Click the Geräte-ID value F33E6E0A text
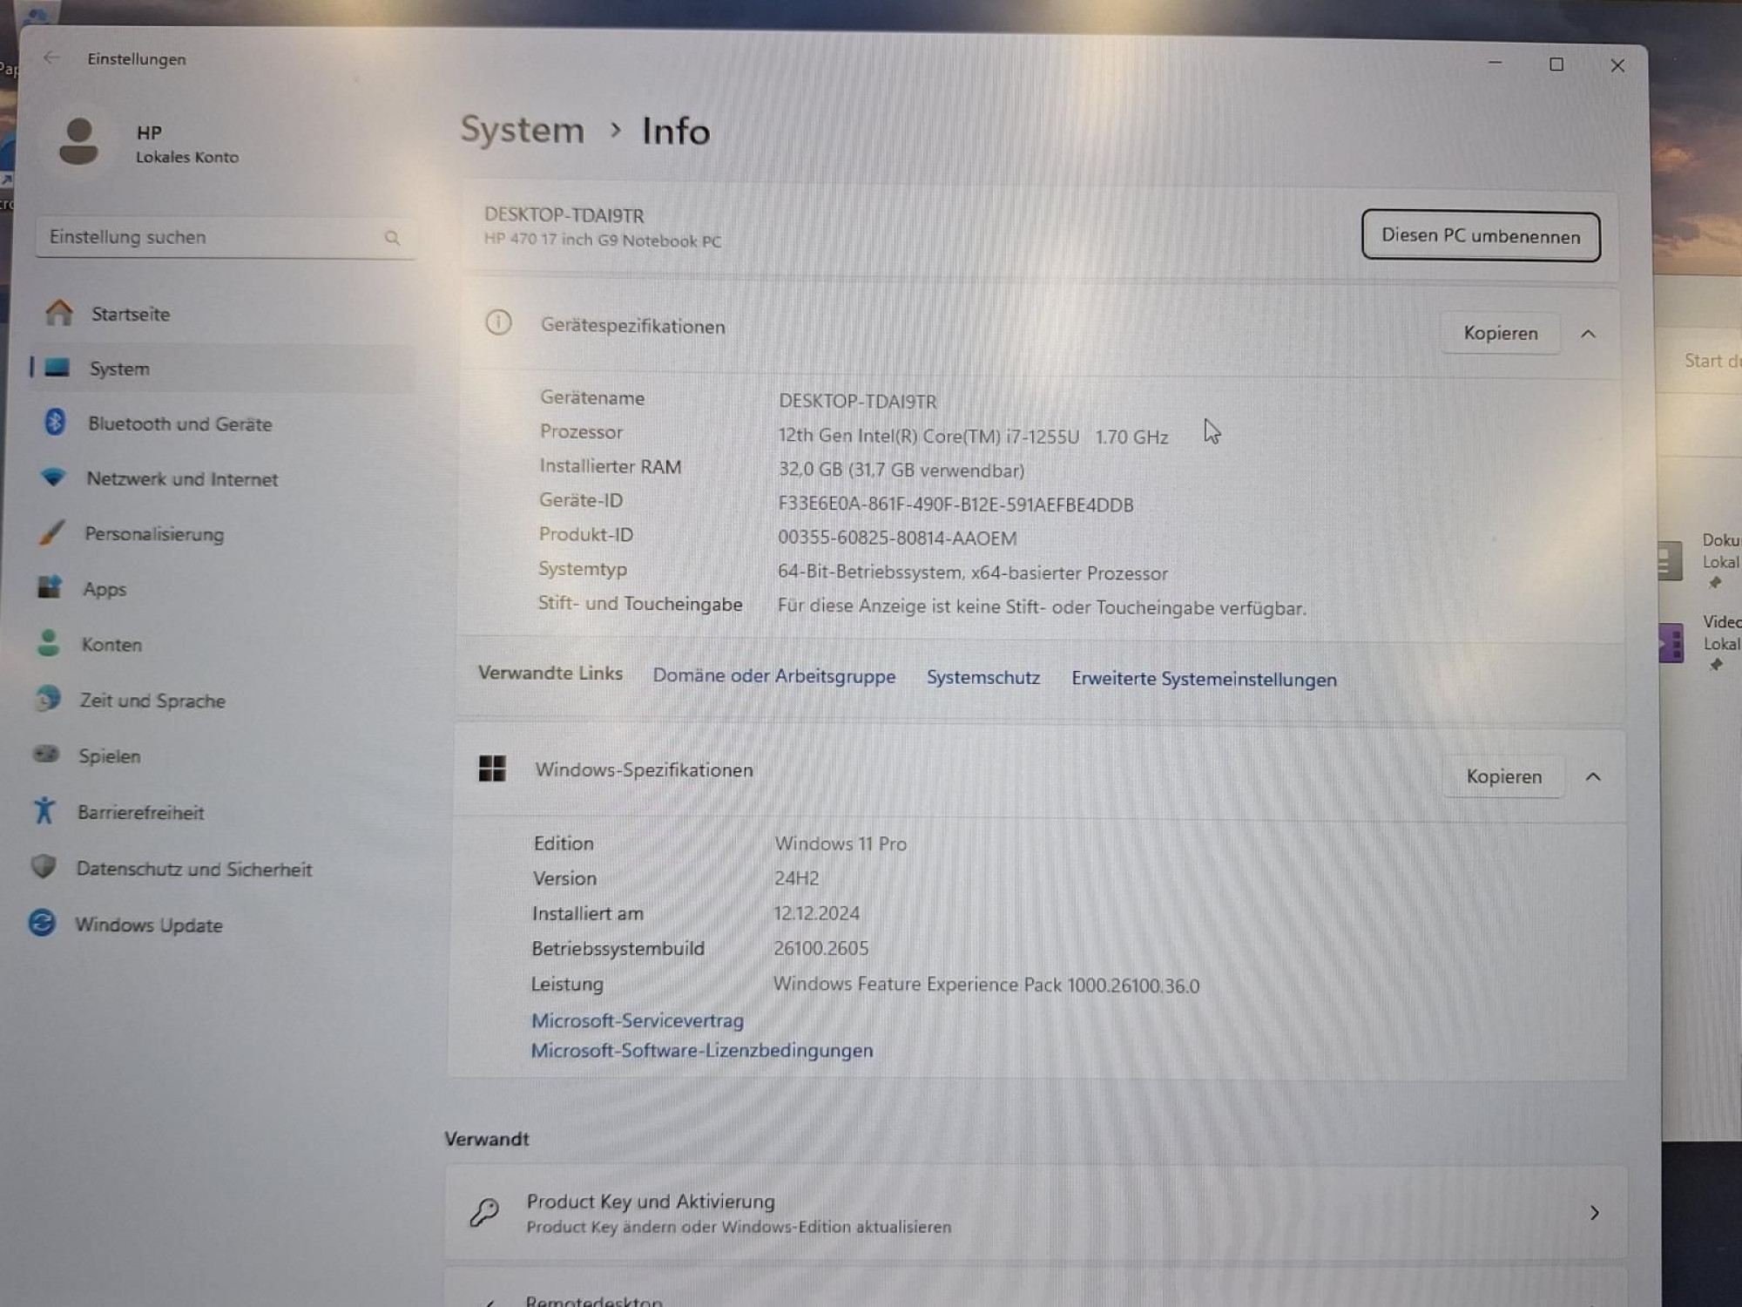 pyautogui.click(x=955, y=505)
